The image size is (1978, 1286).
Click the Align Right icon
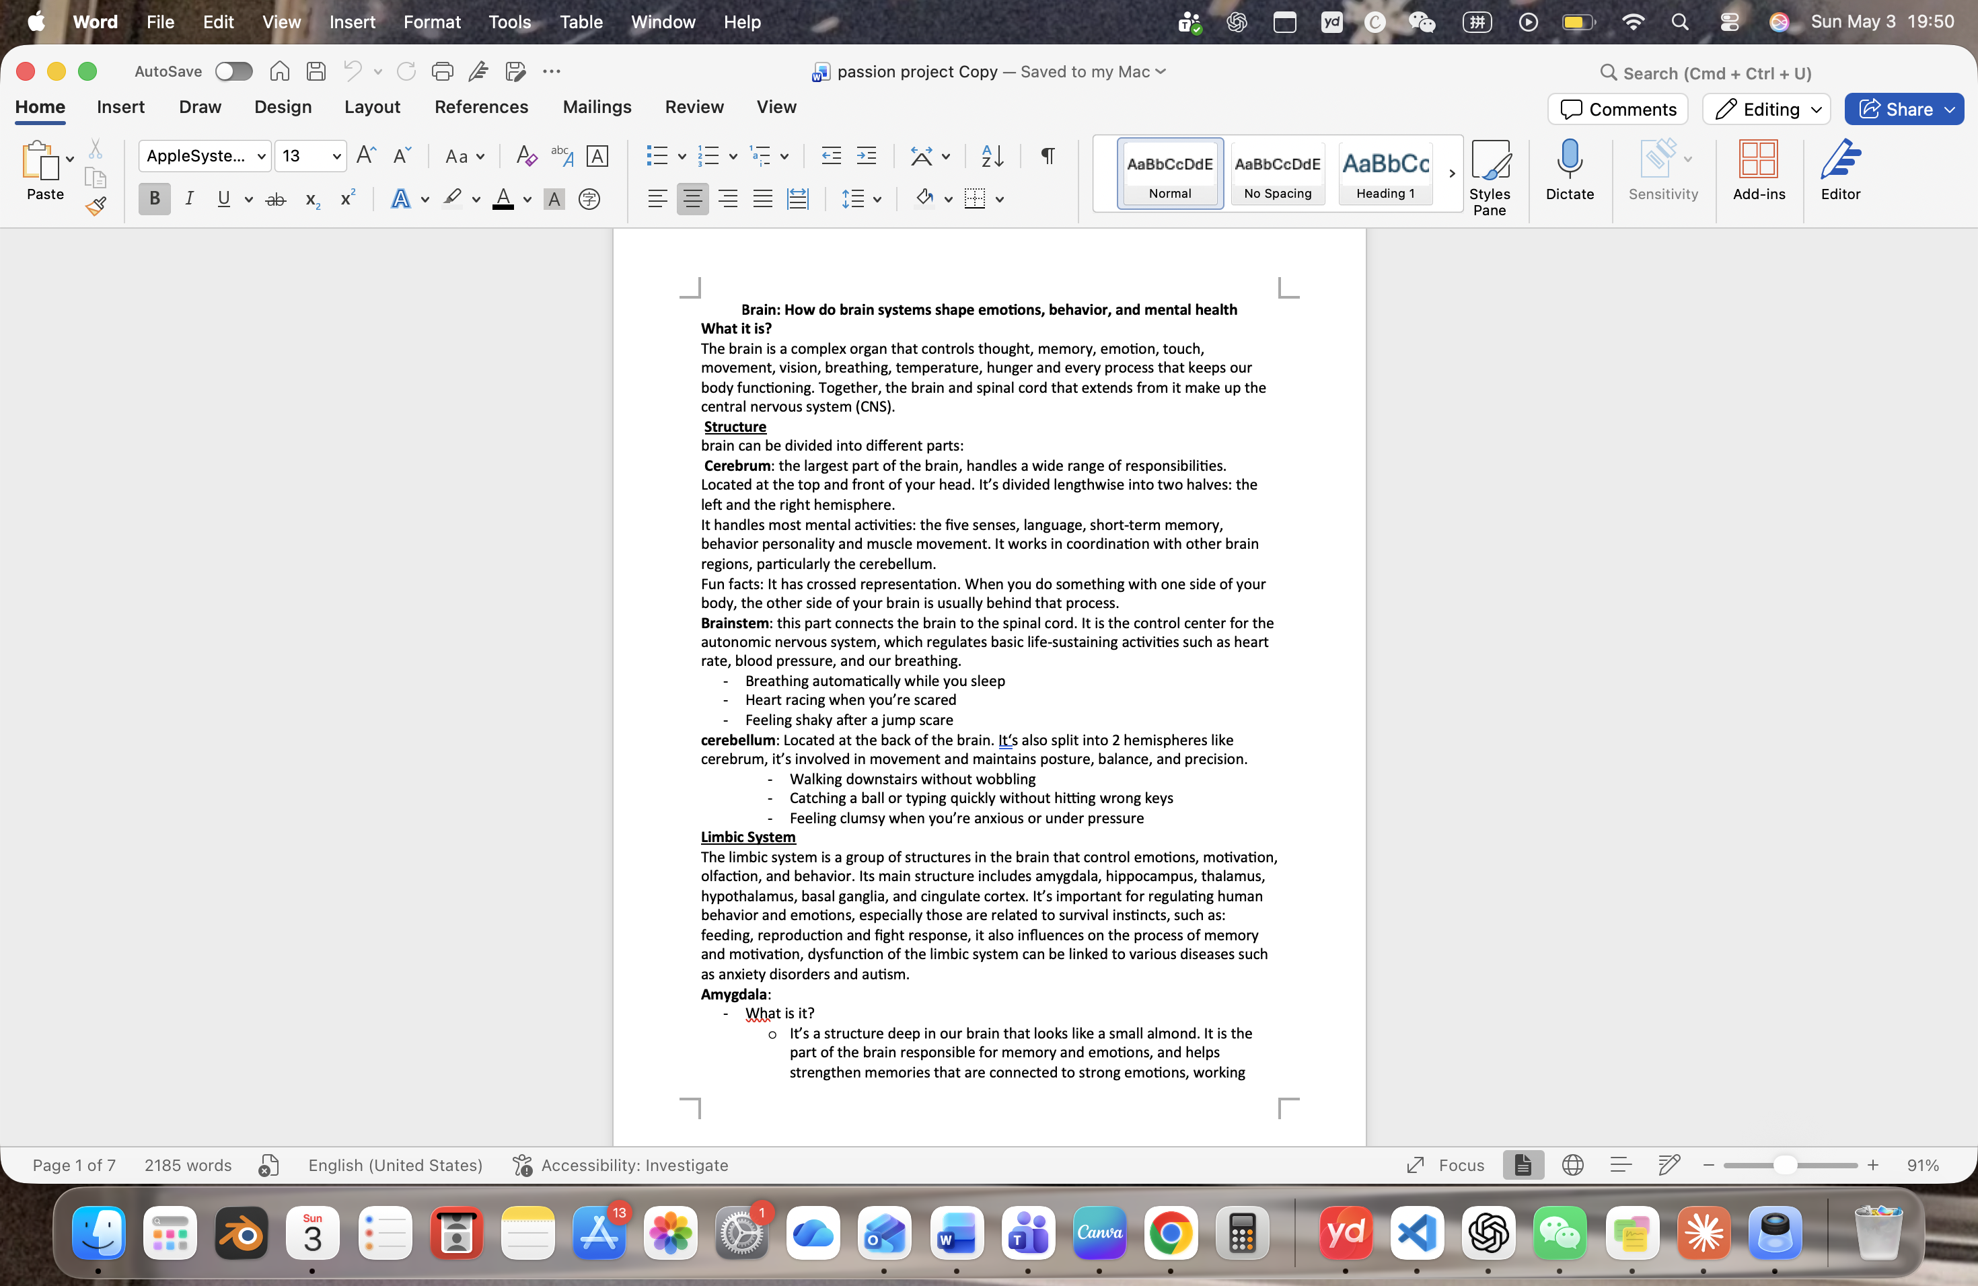727,199
